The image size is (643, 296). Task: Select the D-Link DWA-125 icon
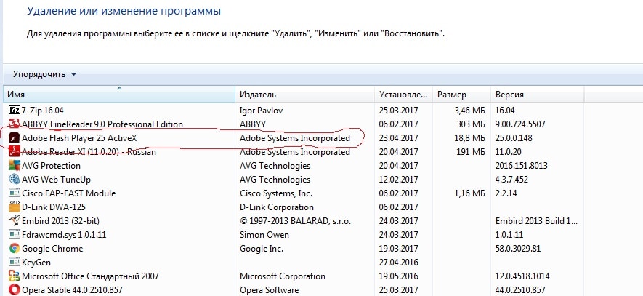15,207
